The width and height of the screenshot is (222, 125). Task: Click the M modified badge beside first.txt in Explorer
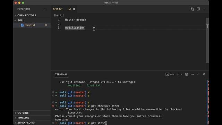[46, 25]
